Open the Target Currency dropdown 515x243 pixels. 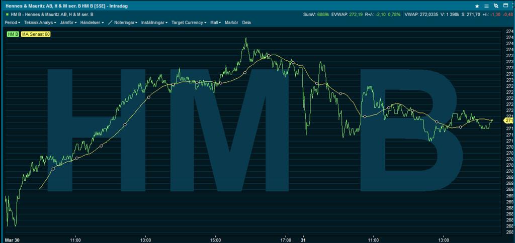coord(189,23)
